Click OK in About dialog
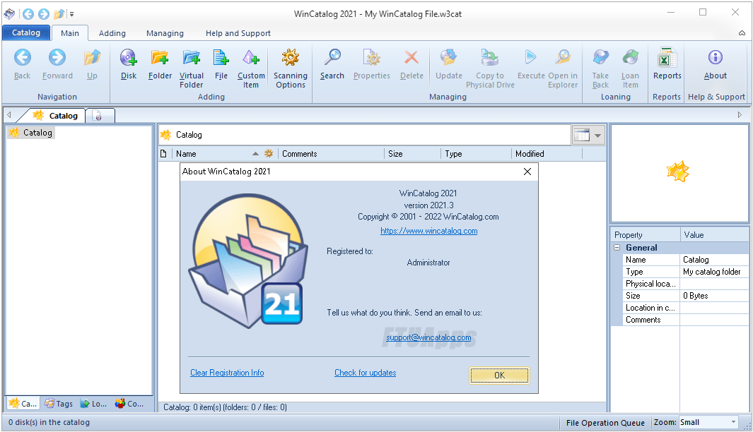The image size is (753, 432). coord(499,376)
